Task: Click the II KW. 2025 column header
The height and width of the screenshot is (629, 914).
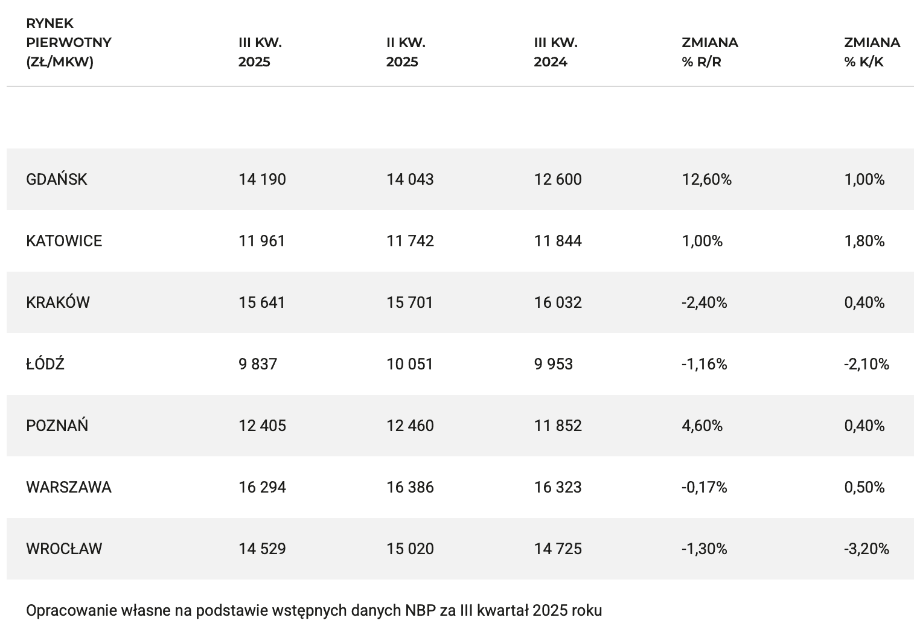Action: coord(406,52)
